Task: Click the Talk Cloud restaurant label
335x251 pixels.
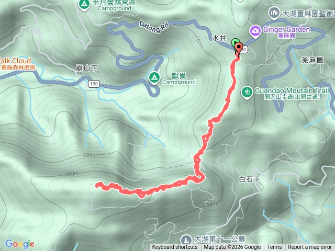Action: (x=15, y=61)
